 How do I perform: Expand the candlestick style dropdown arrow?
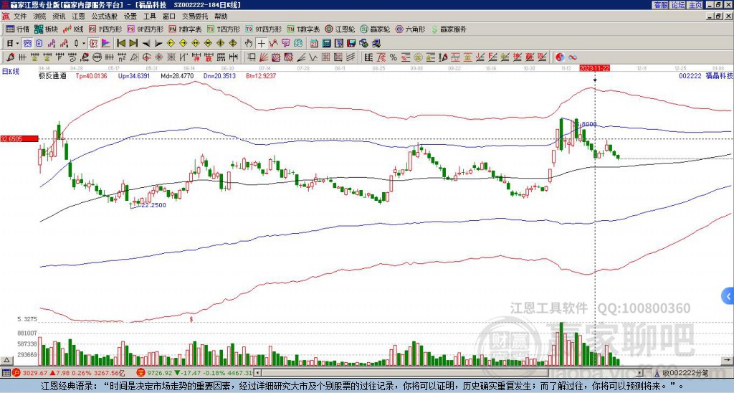84,44
